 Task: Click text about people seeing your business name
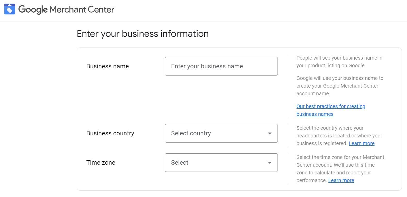tap(339, 62)
